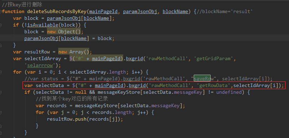Click the isAvailable function call
The height and width of the screenshot is (138, 289).
click(43, 25)
